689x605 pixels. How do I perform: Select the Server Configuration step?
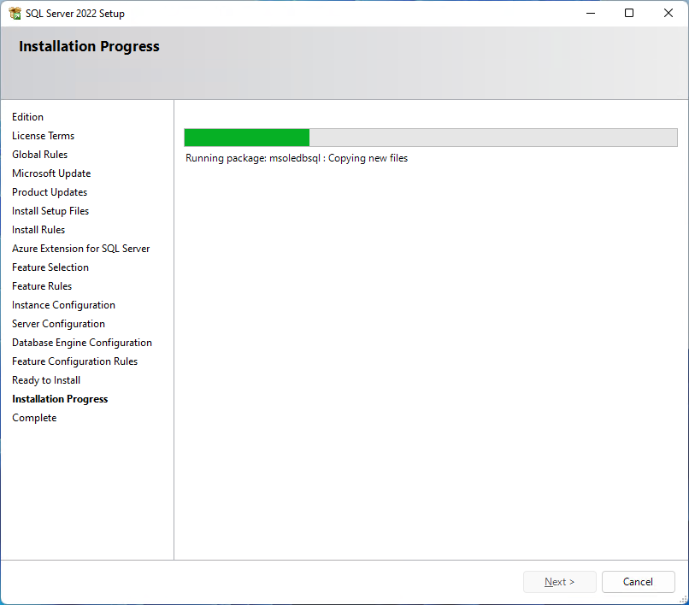[x=58, y=324]
